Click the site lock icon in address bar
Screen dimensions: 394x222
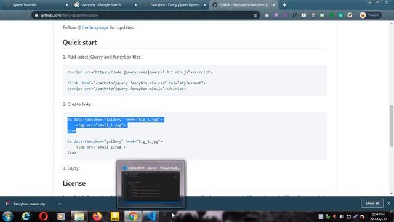pyautogui.click(x=36, y=15)
